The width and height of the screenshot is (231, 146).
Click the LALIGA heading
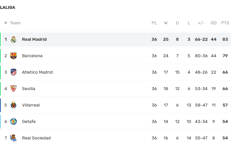pos(8,8)
